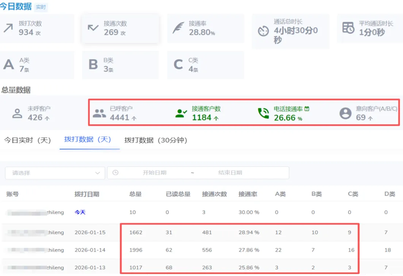Click the person icon beside 未呼客户

(x=17, y=113)
